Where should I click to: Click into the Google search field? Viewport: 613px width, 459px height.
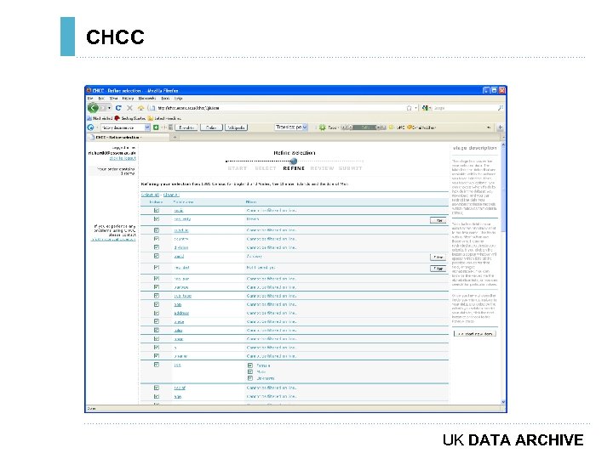(x=465, y=108)
